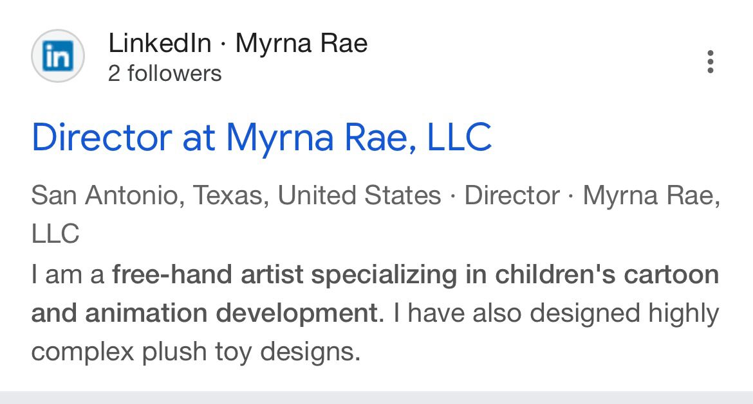Click bold "and animation development" text
Image resolution: width=753 pixels, height=404 pixels.
(x=203, y=313)
